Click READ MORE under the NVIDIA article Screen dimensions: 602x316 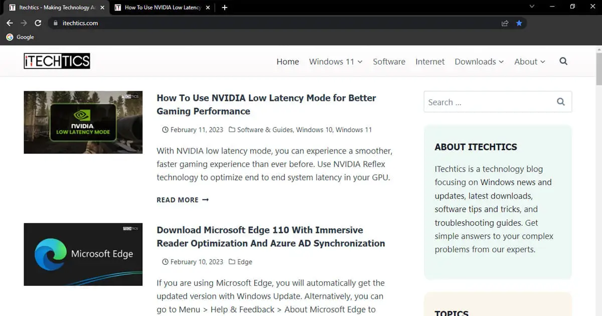[183, 200]
